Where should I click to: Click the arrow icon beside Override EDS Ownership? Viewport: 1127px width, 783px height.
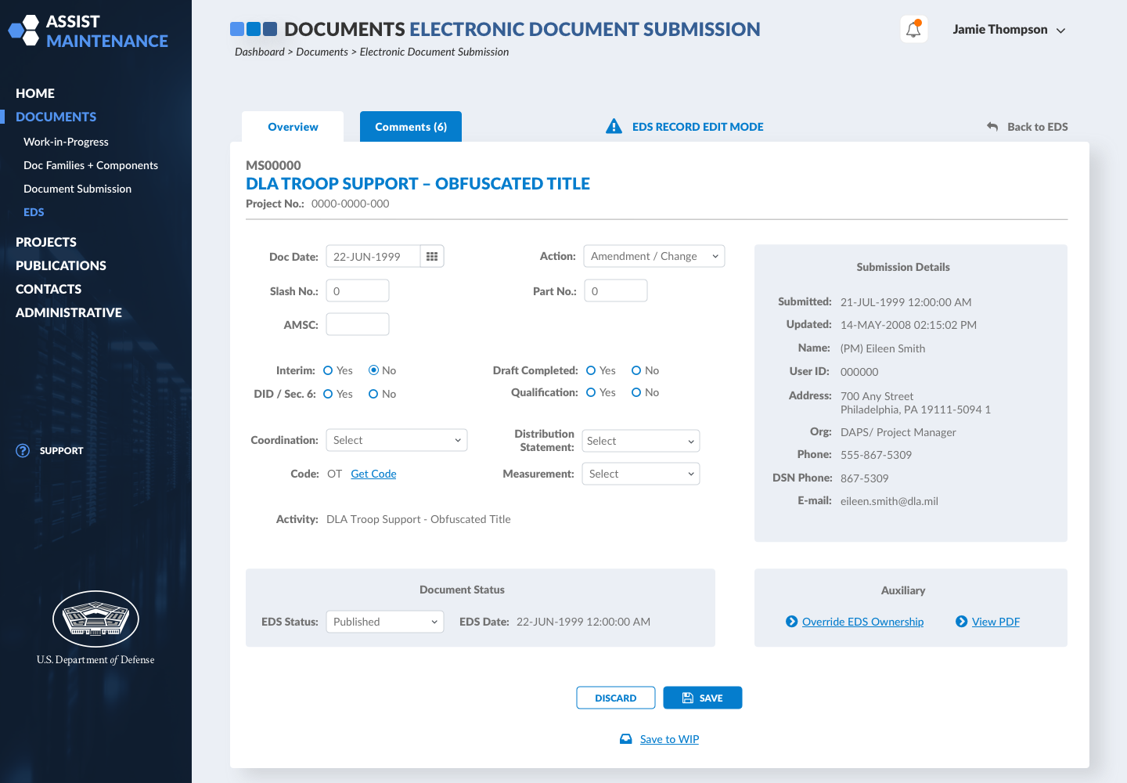click(792, 622)
